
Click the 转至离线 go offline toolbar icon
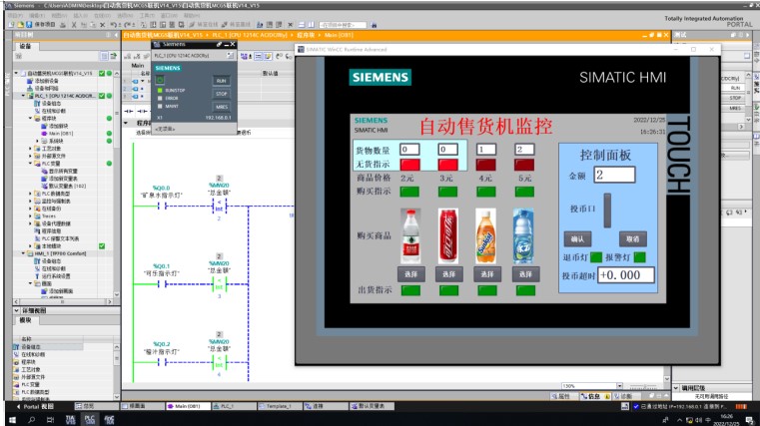coord(236,24)
